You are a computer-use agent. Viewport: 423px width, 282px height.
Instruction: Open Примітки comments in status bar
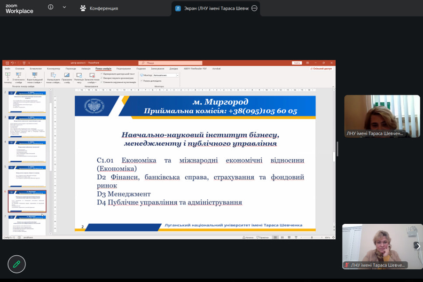point(262,237)
